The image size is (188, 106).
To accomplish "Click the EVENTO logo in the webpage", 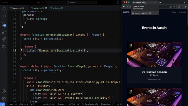I will pyautogui.click(x=126, y=12).
